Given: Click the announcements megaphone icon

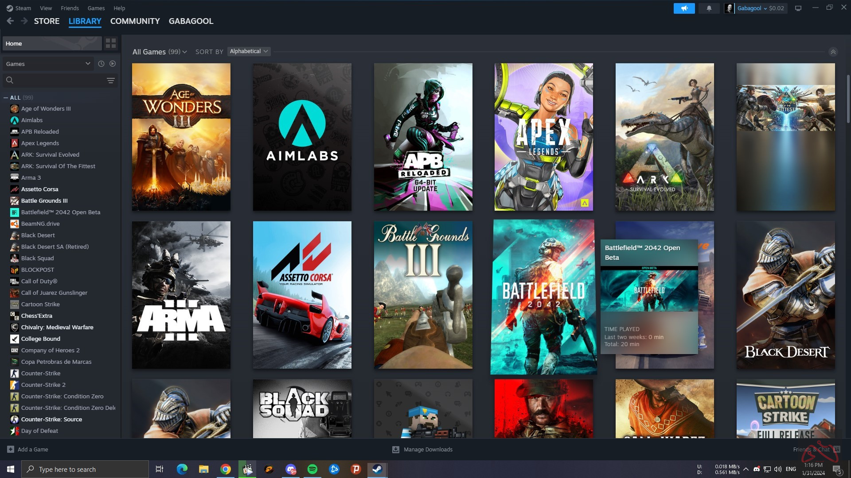Looking at the screenshot, I should click(684, 8).
